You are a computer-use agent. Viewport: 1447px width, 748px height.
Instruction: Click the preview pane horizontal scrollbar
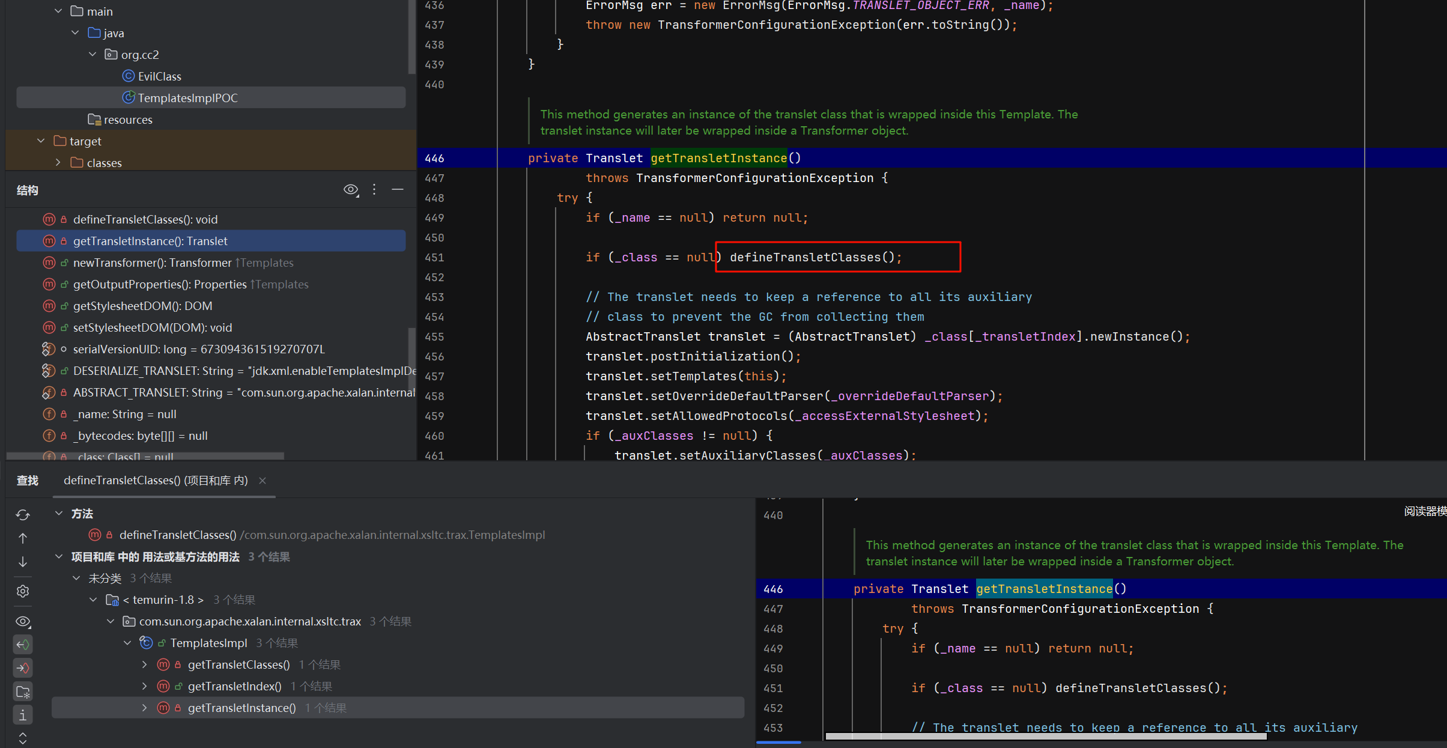1046,737
